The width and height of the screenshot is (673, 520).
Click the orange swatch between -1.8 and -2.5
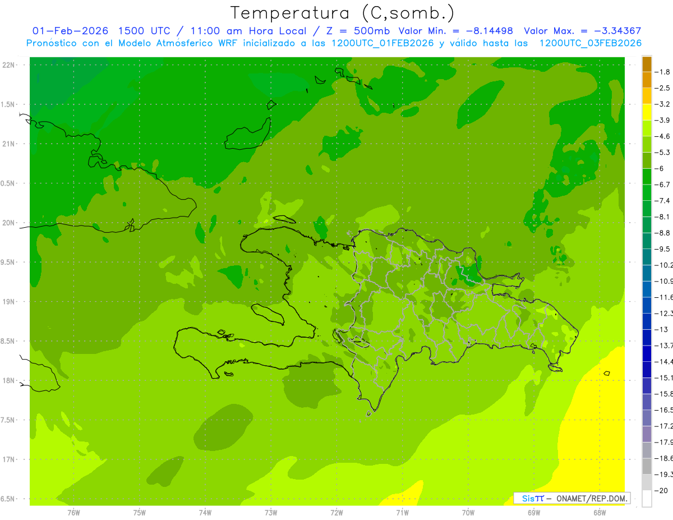(647, 80)
